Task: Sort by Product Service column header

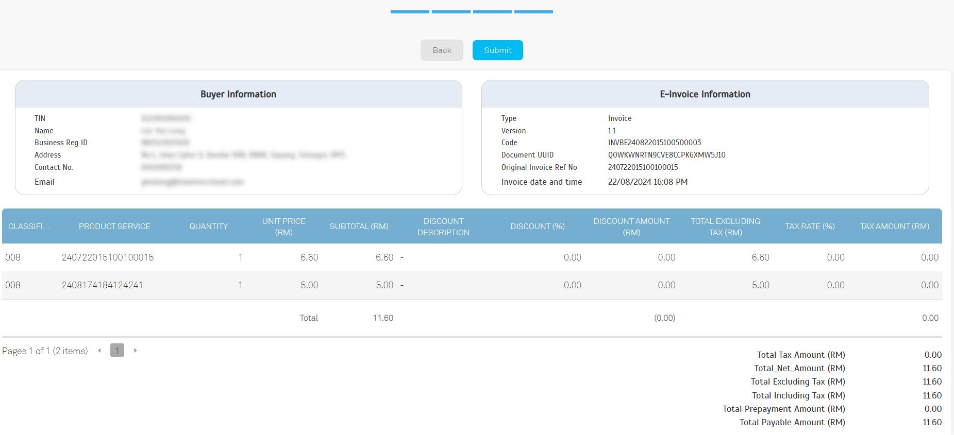Action: tap(114, 227)
